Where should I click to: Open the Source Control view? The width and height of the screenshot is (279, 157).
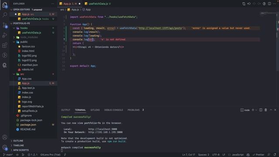click(5, 25)
